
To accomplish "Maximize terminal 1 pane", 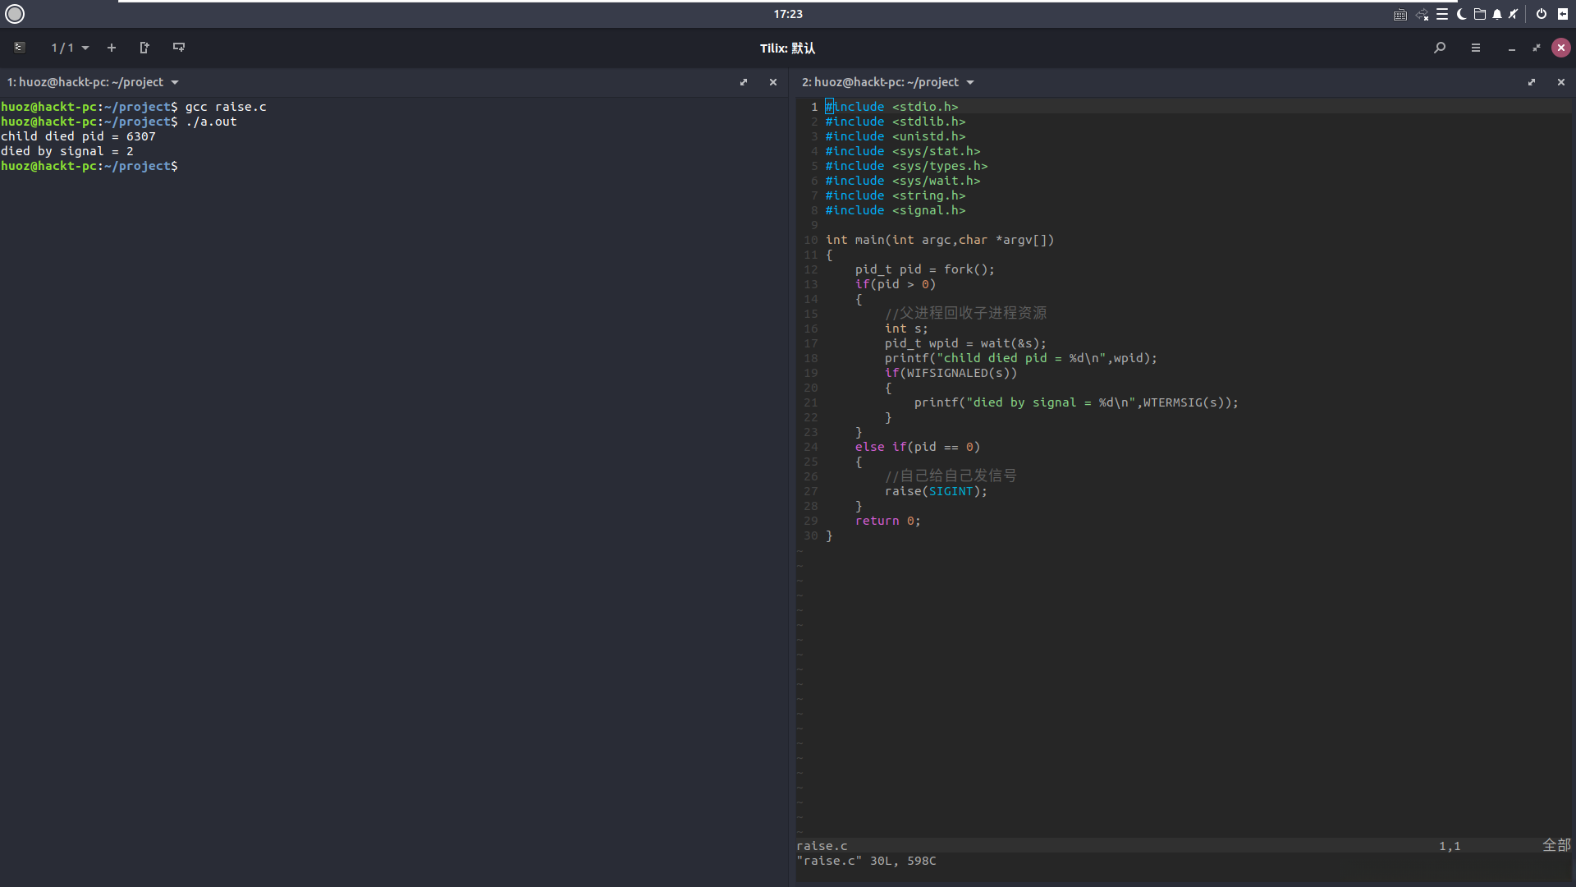I will coord(744,82).
